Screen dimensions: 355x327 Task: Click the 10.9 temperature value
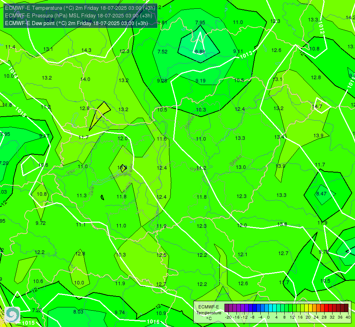point(161,314)
